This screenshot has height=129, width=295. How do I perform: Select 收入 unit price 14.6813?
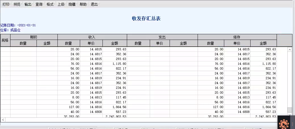click(91, 97)
